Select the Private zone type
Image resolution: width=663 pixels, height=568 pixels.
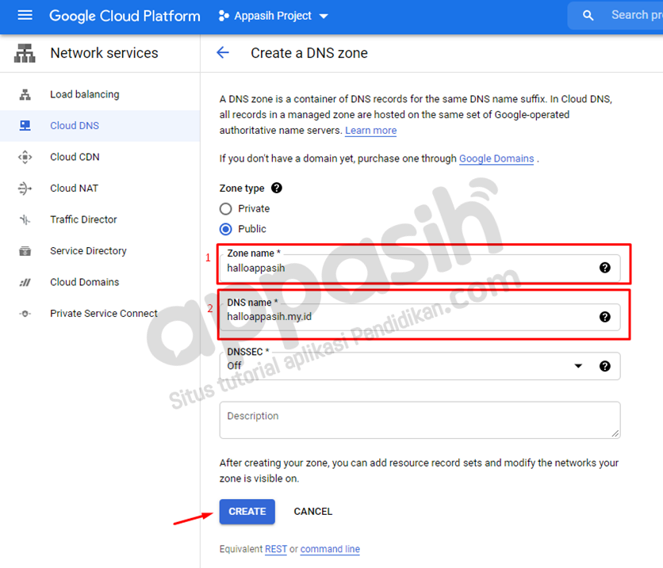pos(226,209)
